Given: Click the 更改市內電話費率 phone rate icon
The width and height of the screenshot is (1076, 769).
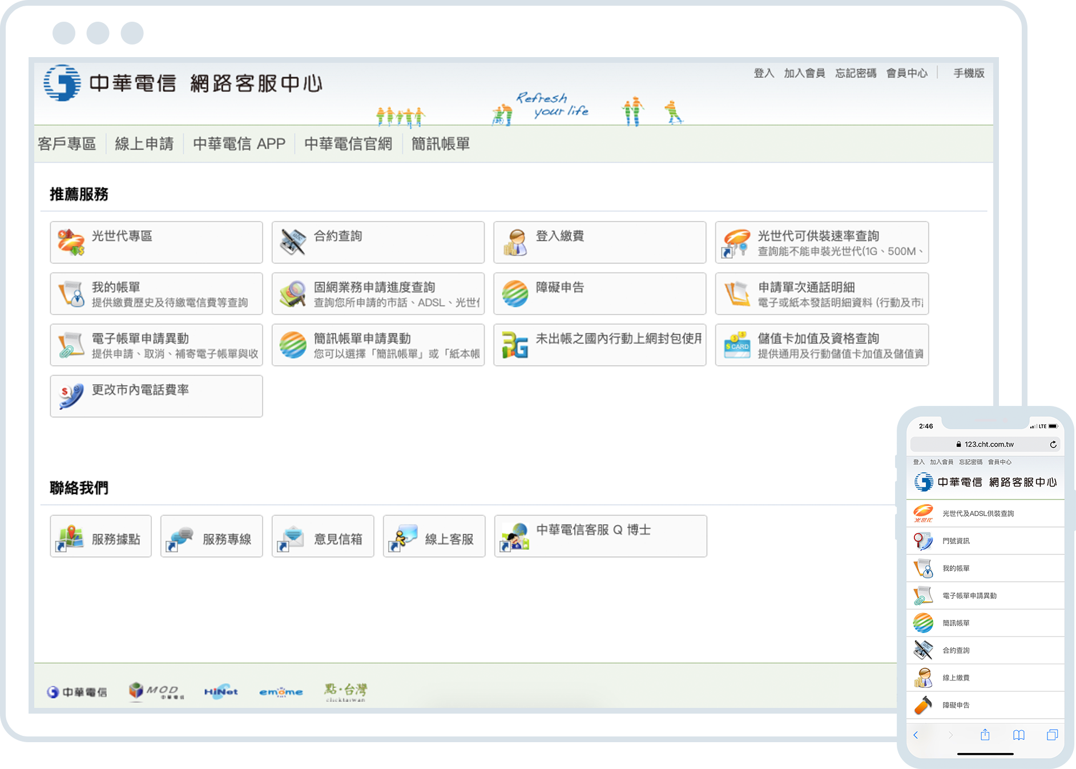Looking at the screenshot, I should tap(155, 396).
